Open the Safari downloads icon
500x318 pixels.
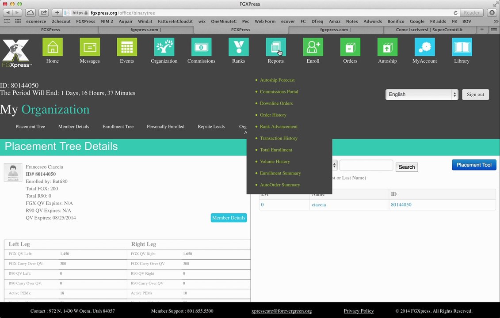492,13
